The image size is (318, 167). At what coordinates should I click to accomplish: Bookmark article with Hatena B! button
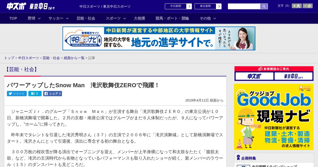[x=35, y=94]
